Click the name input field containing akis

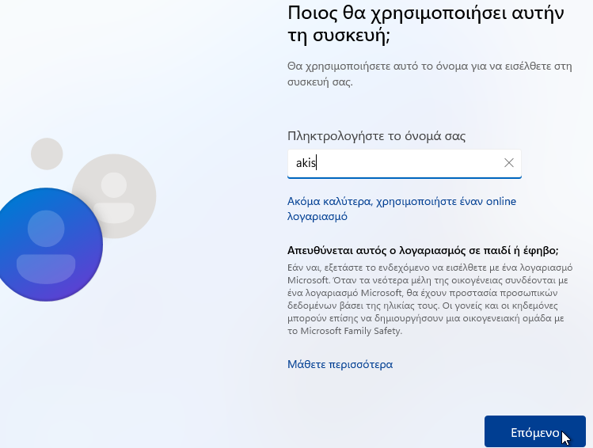point(404,163)
